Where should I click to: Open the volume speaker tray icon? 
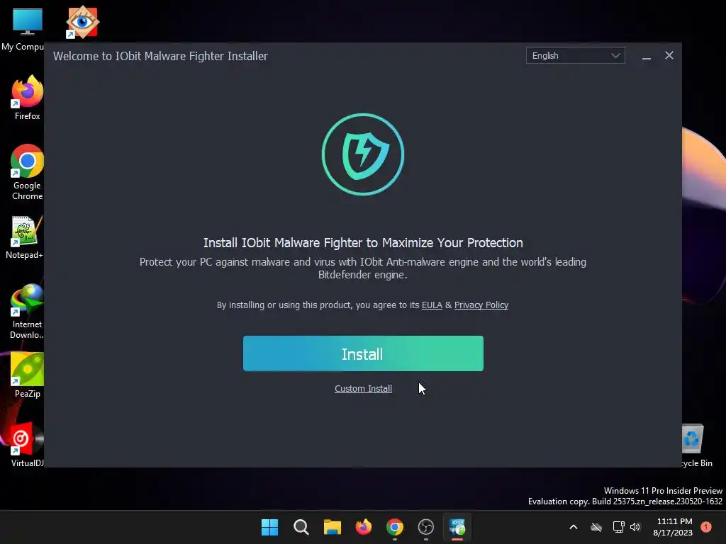click(x=635, y=527)
